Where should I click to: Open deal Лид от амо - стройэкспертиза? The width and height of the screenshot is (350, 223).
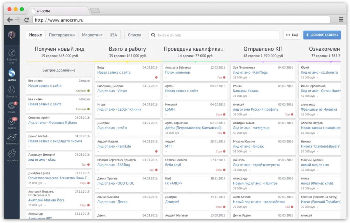[256, 165]
